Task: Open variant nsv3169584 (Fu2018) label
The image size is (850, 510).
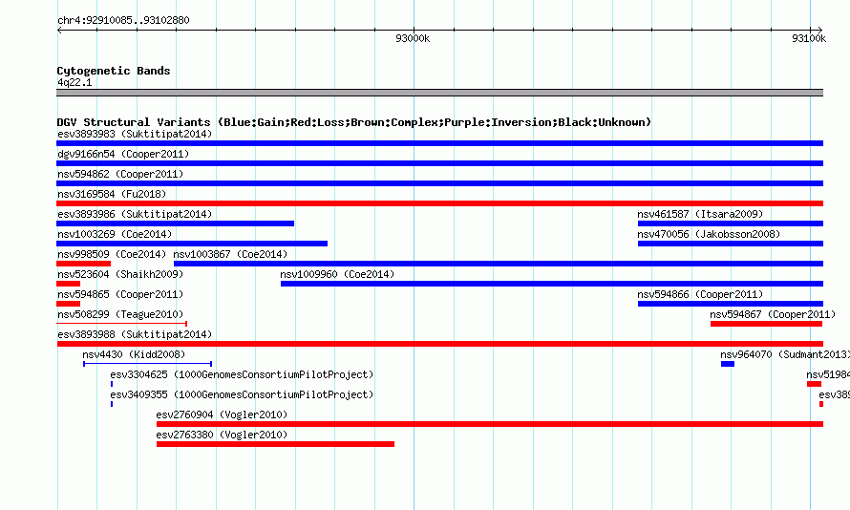Action: (x=112, y=194)
